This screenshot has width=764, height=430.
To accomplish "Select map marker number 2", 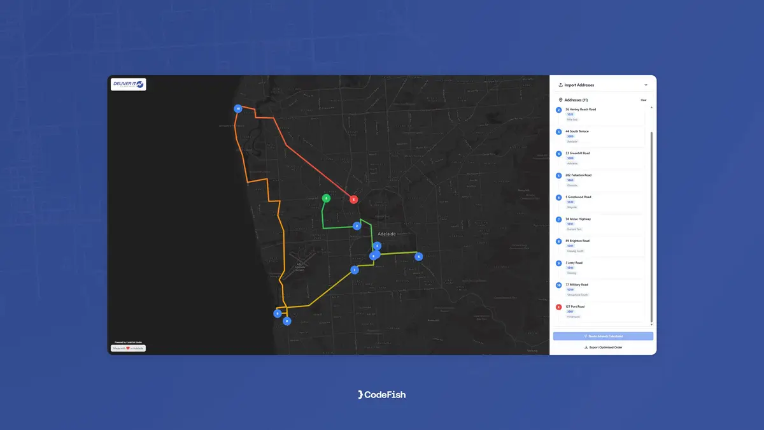I will (x=357, y=226).
